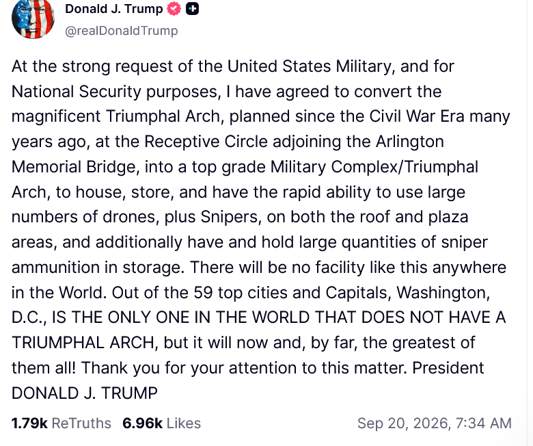Open Donald J. Trump's profile avatar
The width and height of the screenshot is (533, 446).
point(33,18)
